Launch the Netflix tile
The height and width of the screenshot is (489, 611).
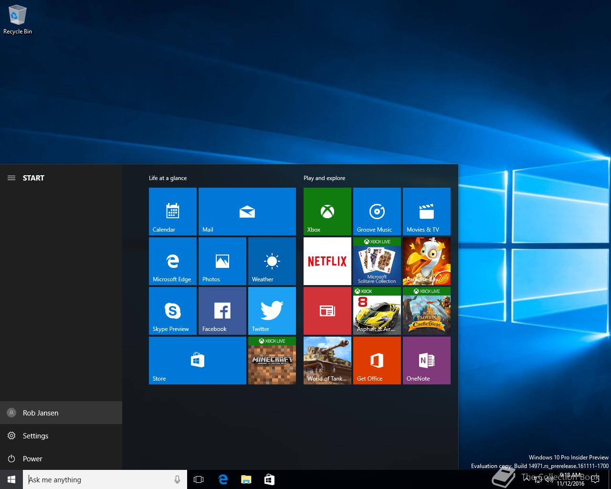(x=327, y=261)
